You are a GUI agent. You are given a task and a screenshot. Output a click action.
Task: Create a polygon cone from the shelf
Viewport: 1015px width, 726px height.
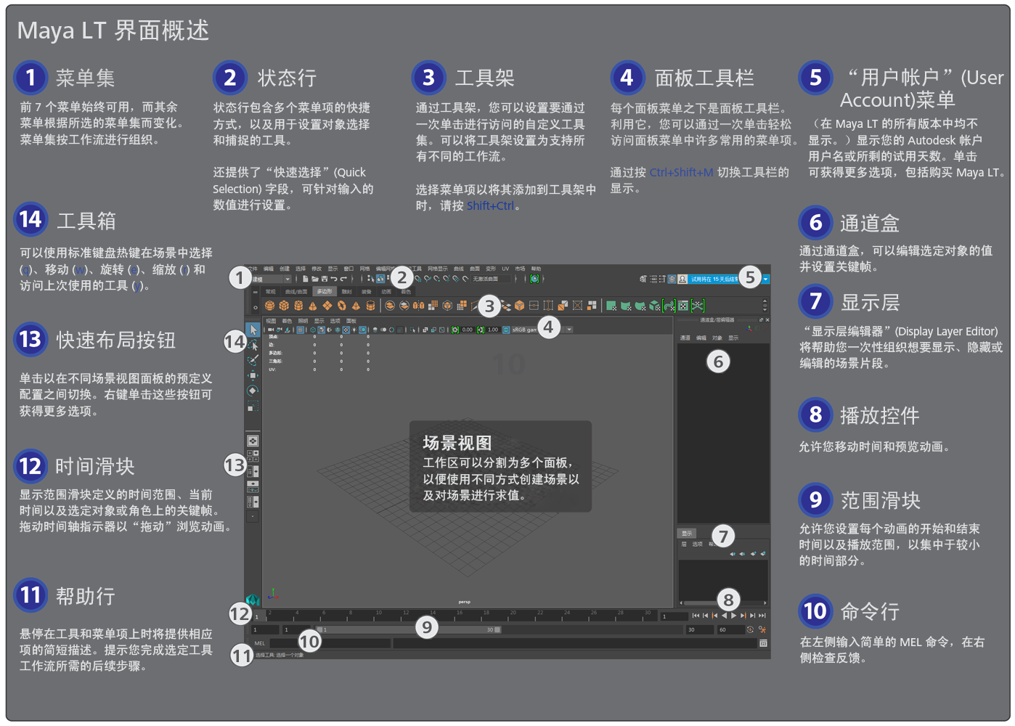pyautogui.click(x=313, y=306)
